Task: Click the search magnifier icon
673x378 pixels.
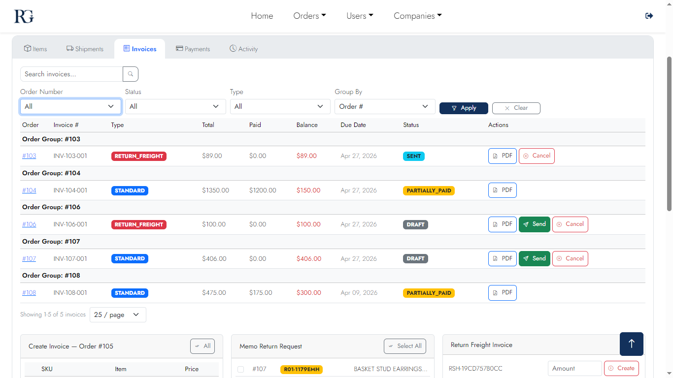Action: (130, 74)
